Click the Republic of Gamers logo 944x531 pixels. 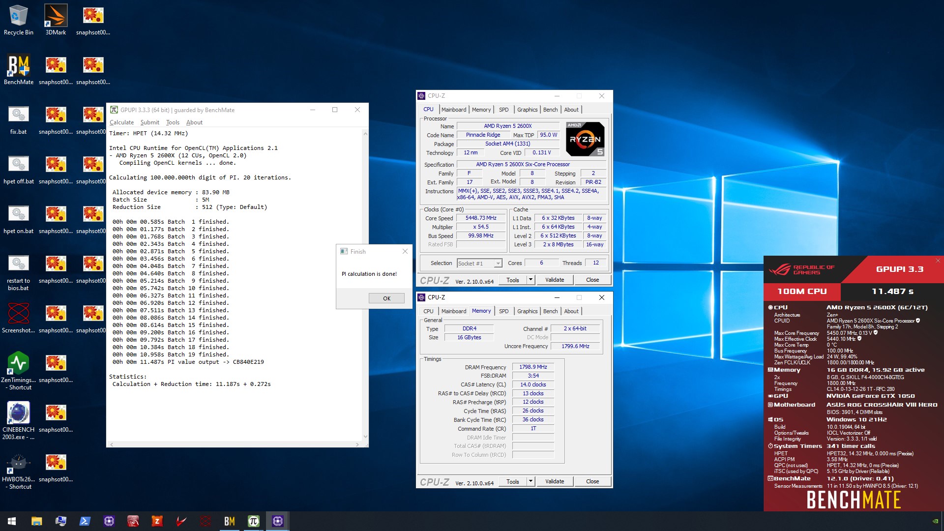tap(801, 269)
